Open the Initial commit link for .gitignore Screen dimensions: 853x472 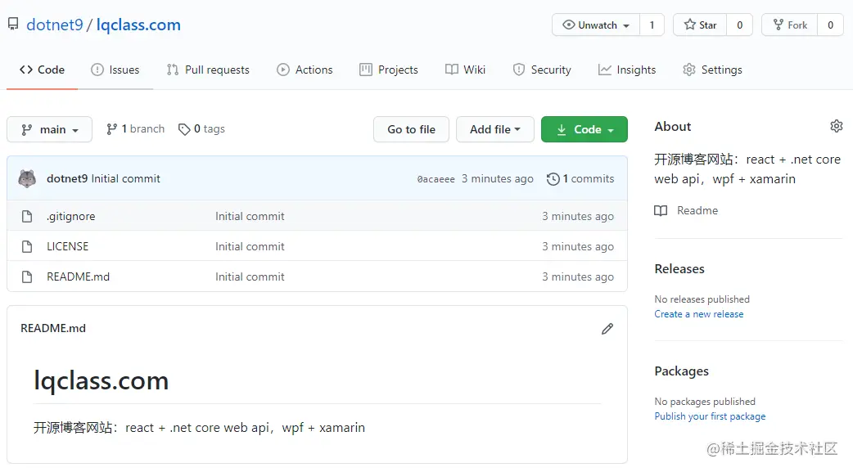pos(250,217)
